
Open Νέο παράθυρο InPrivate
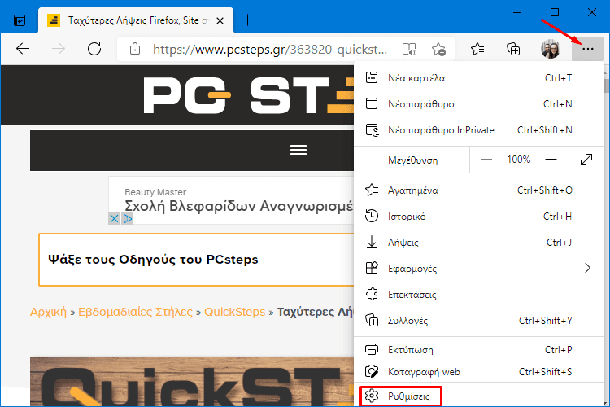coord(479,130)
